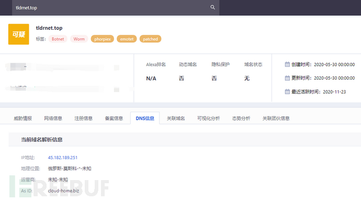Open the 备案信息 tab

(114, 118)
